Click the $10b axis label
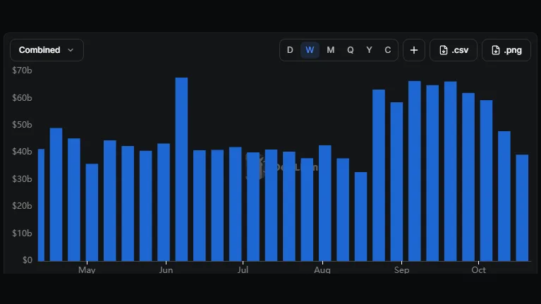 [x=22, y=233]
